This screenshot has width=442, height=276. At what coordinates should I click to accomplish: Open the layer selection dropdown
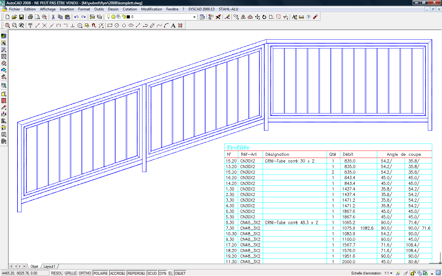pyautogui.click(x=194, y=17)
